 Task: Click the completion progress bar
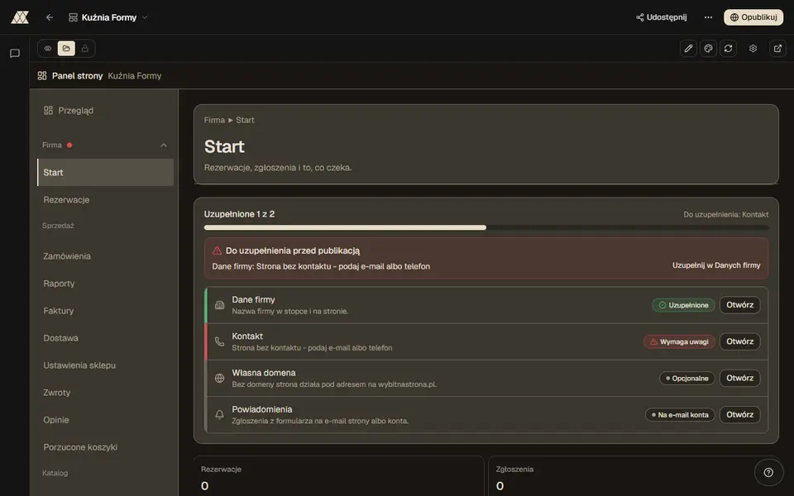point(486,228)
